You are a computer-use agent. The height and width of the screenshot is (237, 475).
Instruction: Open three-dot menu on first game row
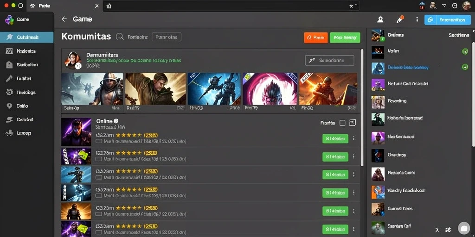pos(353,138)
